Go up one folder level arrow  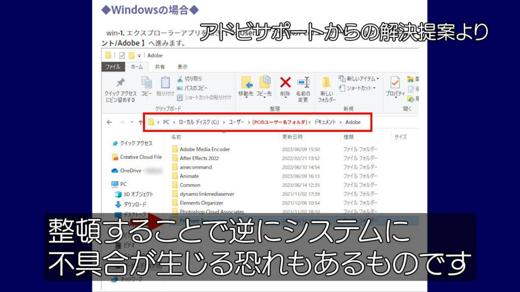(141, 122)
